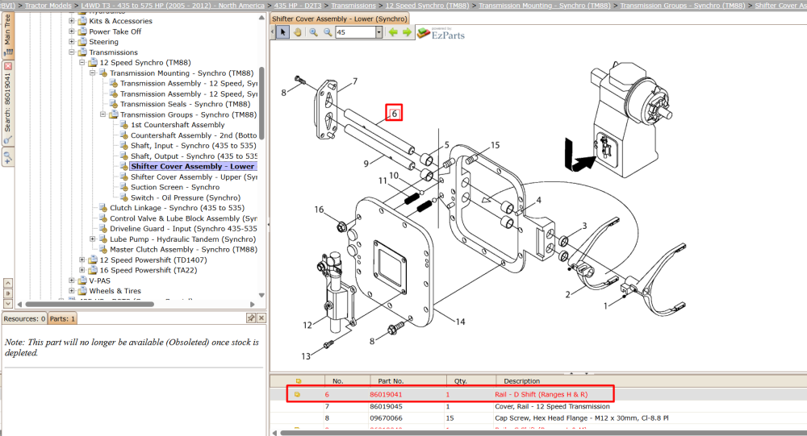Screen dimensions: 807x436
Task: Click the sidebar down arrow button
Action: (x=8, y=304)
